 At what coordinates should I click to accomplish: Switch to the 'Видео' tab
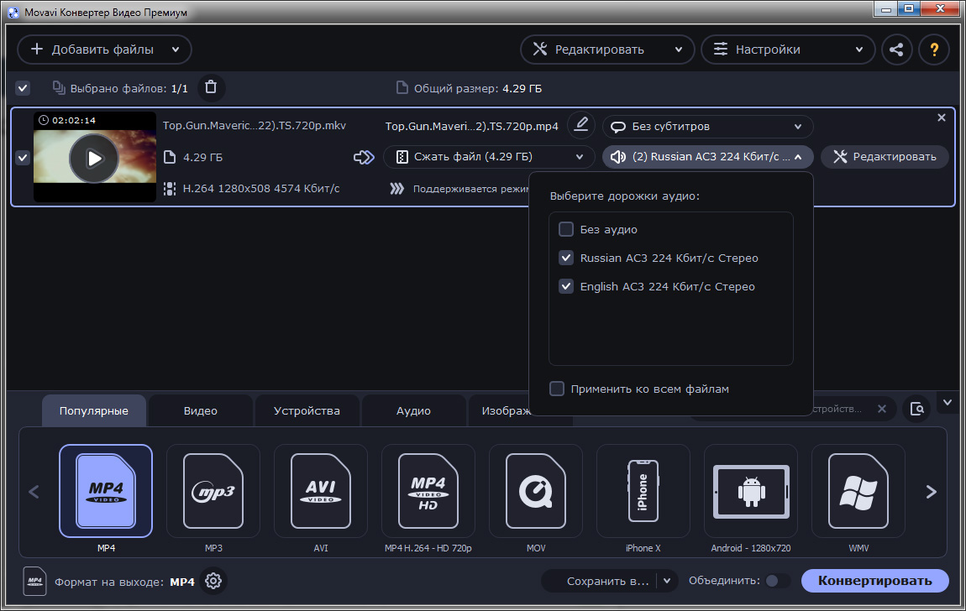point(200,410)
